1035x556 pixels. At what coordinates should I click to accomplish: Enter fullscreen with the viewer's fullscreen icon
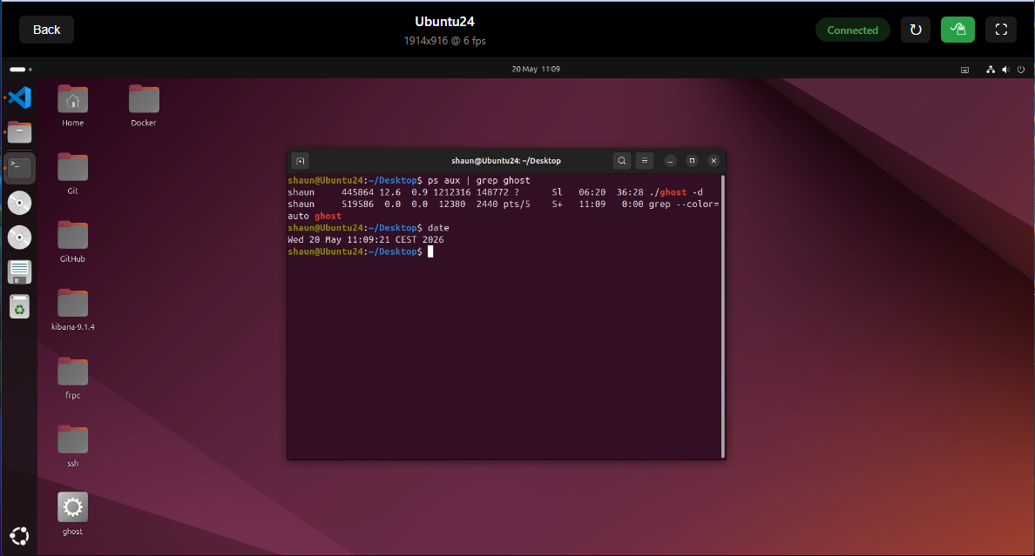tap(1001, 30)
